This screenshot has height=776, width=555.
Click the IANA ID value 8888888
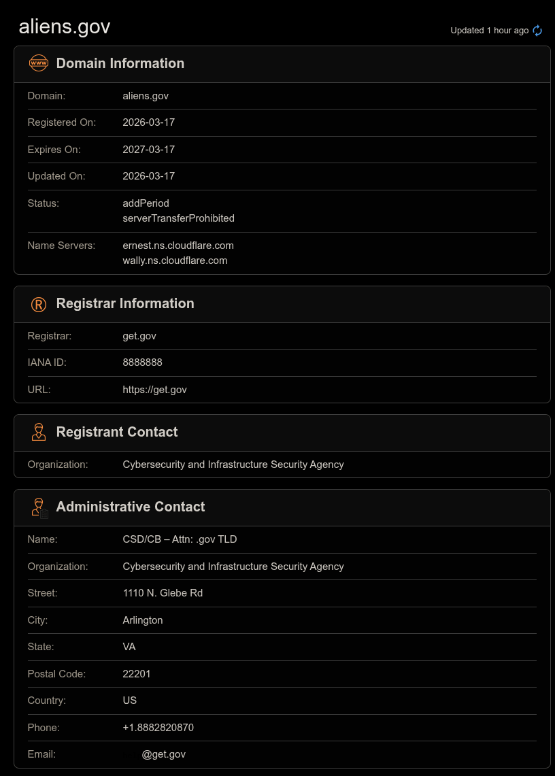point(143,362)
